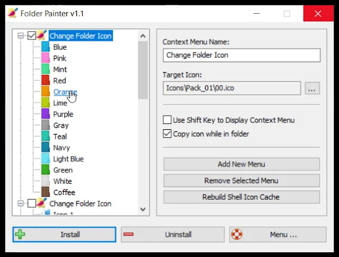Open the Menu ... button
Viewport: 339px width, 257px height.
tap(278, 234)
